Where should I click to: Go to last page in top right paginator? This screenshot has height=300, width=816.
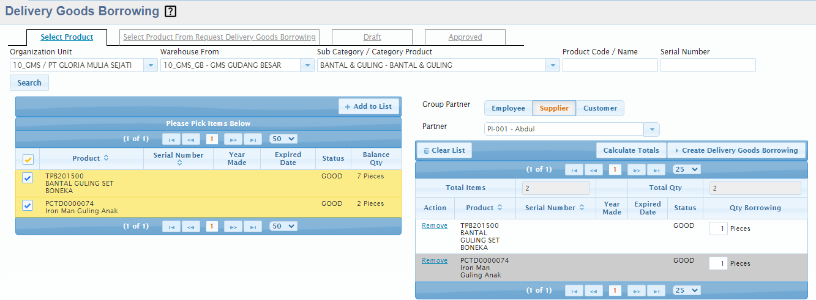[656, 169]
